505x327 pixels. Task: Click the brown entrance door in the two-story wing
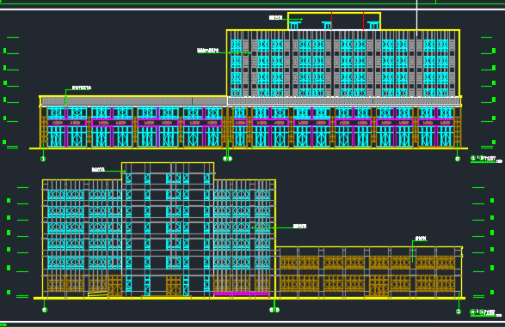(379, 286)
